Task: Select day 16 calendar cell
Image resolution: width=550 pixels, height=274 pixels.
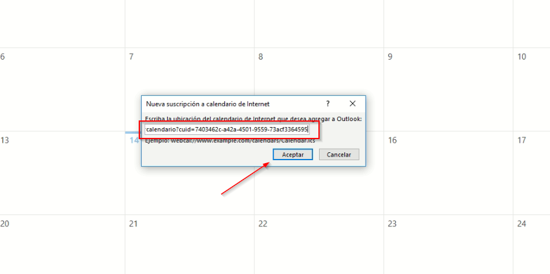Action: (448, 173)
